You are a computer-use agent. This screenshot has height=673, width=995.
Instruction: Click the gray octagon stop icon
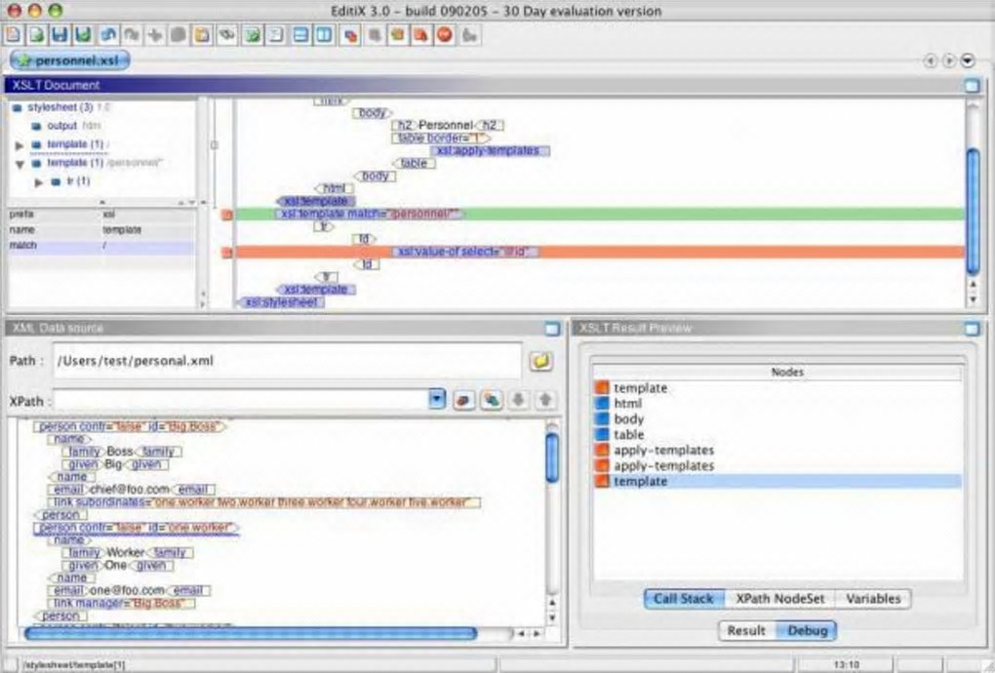(179, 34)
